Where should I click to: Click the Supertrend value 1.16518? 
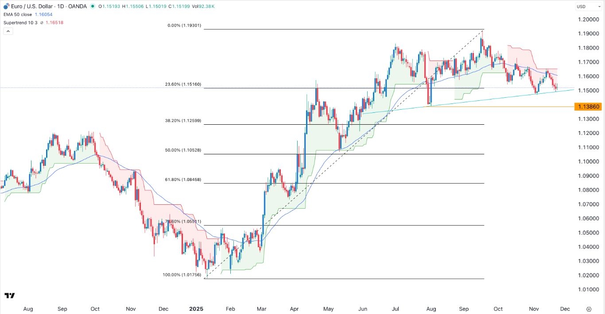click(54, 22)
